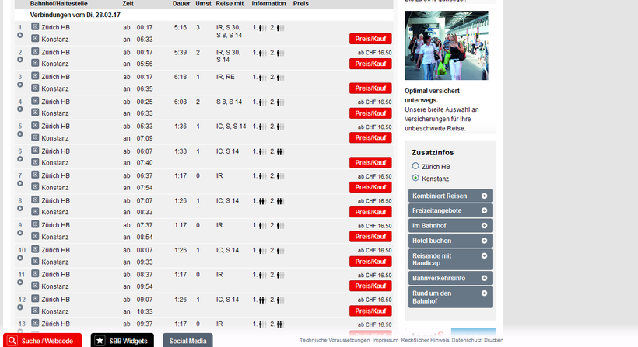Click the Drucken link in the footer
638x347 pixels.
coord(493,340)
